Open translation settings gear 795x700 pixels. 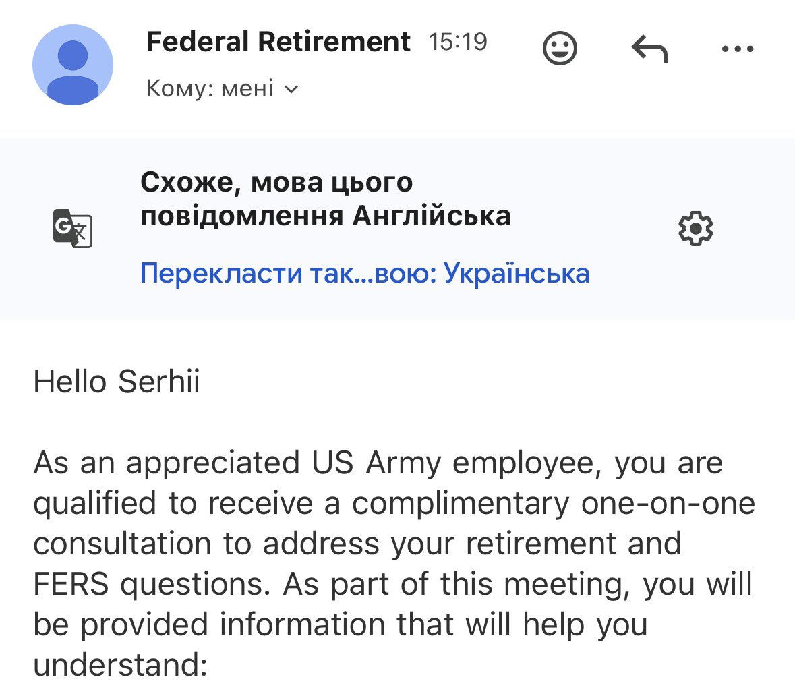[x=696, y=228]
